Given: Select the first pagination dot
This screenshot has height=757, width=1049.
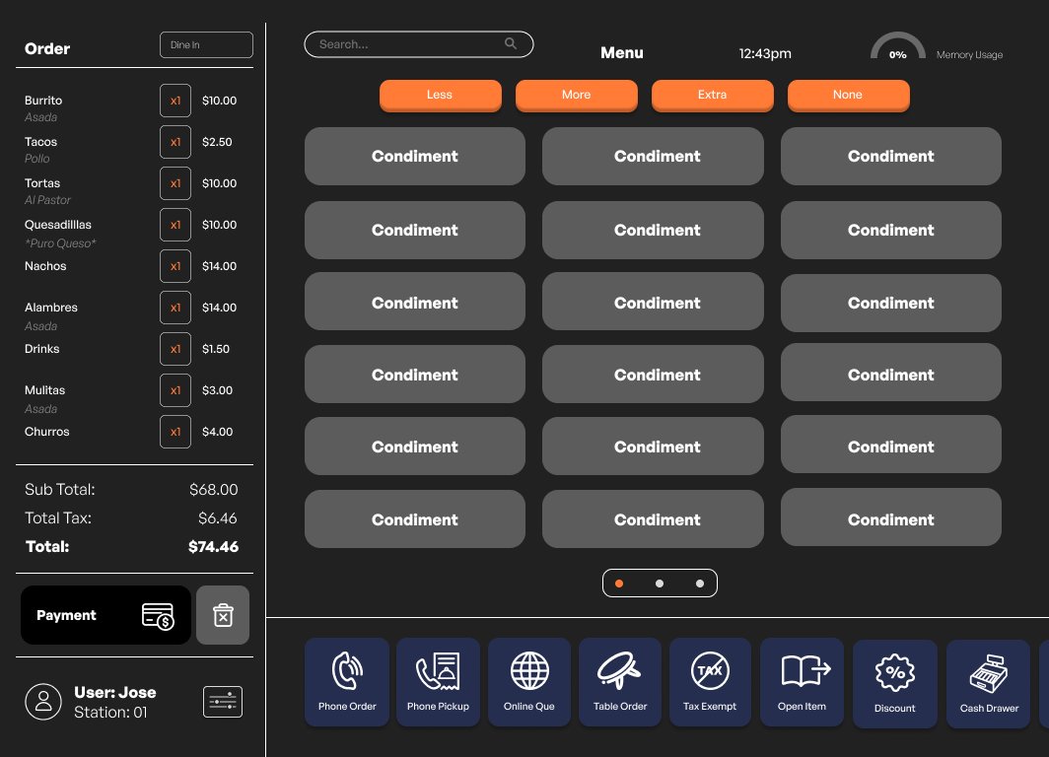Looking at the screenshot, I should pyautogui.click(x=619, y=584).
